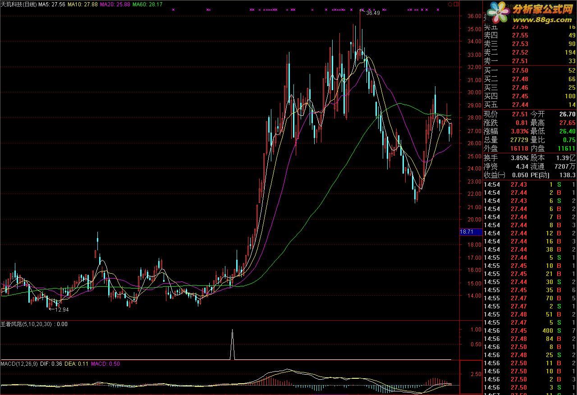Select the 卖三 27.53 order row
The height and width of the screenshot is (395, 577).
coord(530,44)
